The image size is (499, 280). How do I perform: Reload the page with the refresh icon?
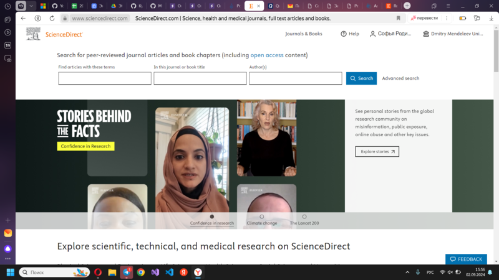[52, 18]
